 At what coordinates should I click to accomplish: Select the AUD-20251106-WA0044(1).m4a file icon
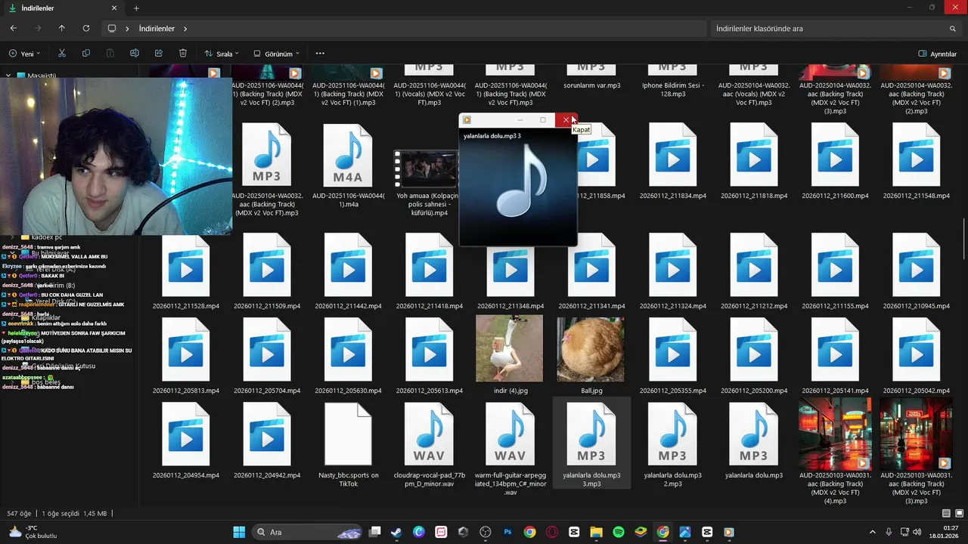347,156
